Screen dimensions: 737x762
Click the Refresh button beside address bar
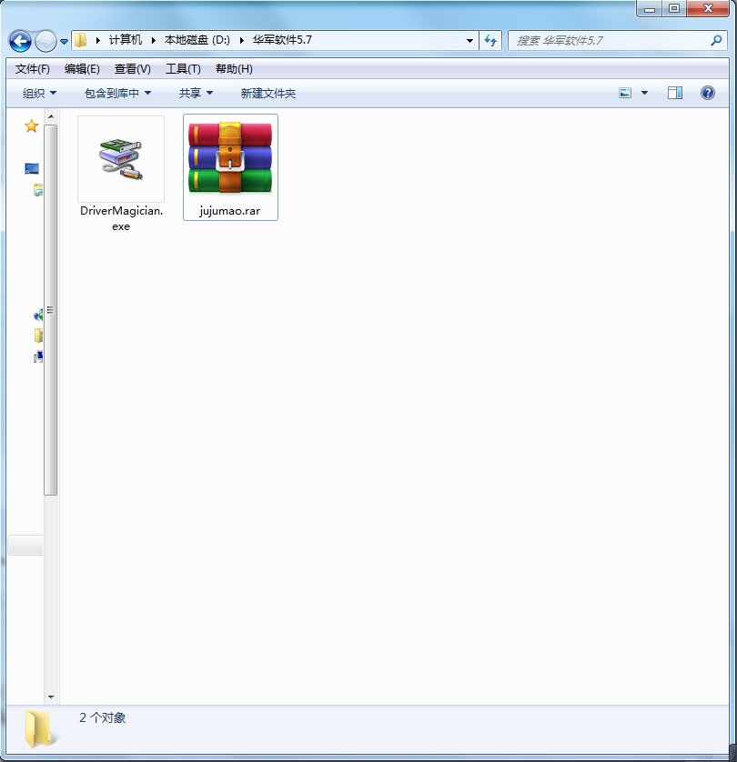pos(490,40)
